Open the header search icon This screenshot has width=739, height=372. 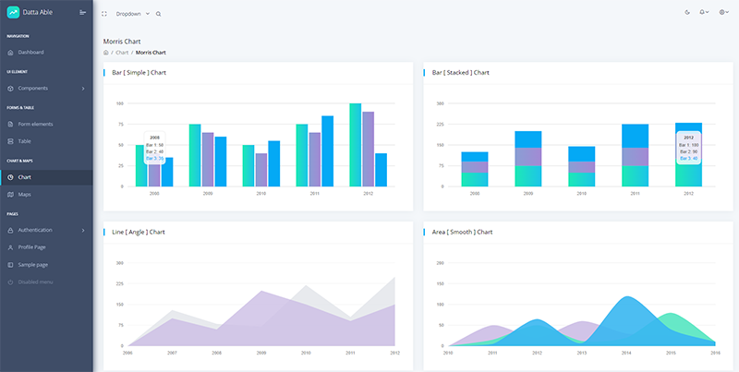(x=158, y=14)
